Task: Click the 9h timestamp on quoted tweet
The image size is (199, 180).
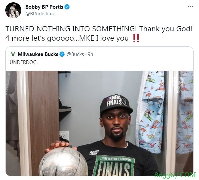Action: pos(90,54)
